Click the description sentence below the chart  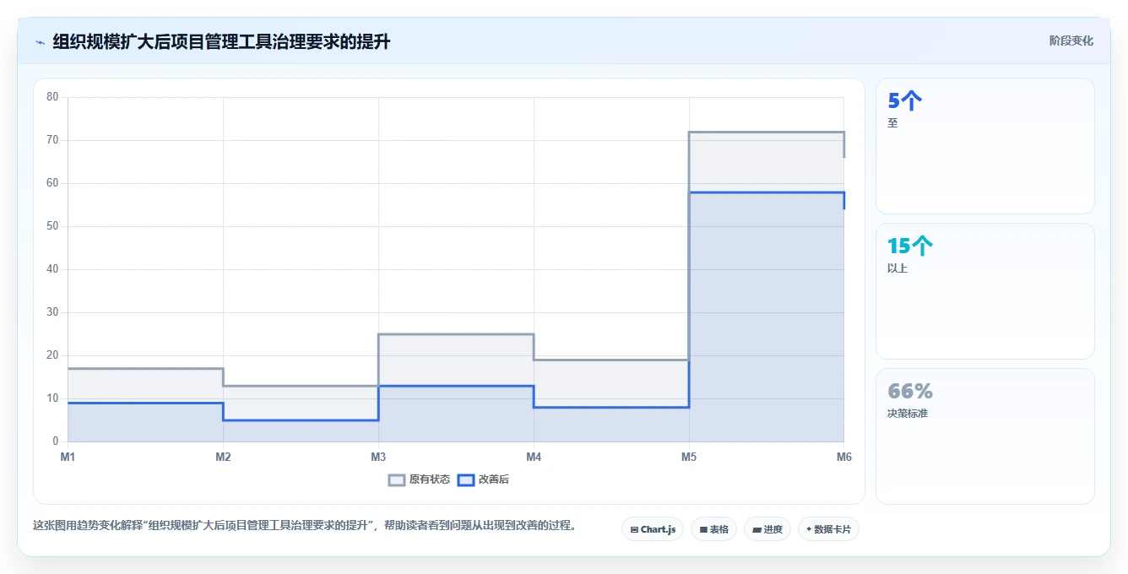point(305,525)
